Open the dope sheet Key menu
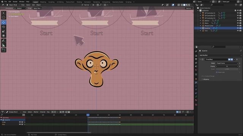The width and height of the screenshot is (243, 136). tap(48, 112)
